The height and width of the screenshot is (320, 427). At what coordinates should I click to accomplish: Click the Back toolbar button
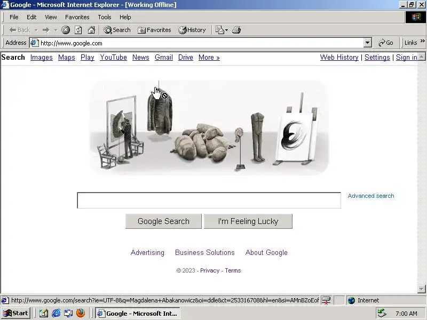tap(19, 30)
